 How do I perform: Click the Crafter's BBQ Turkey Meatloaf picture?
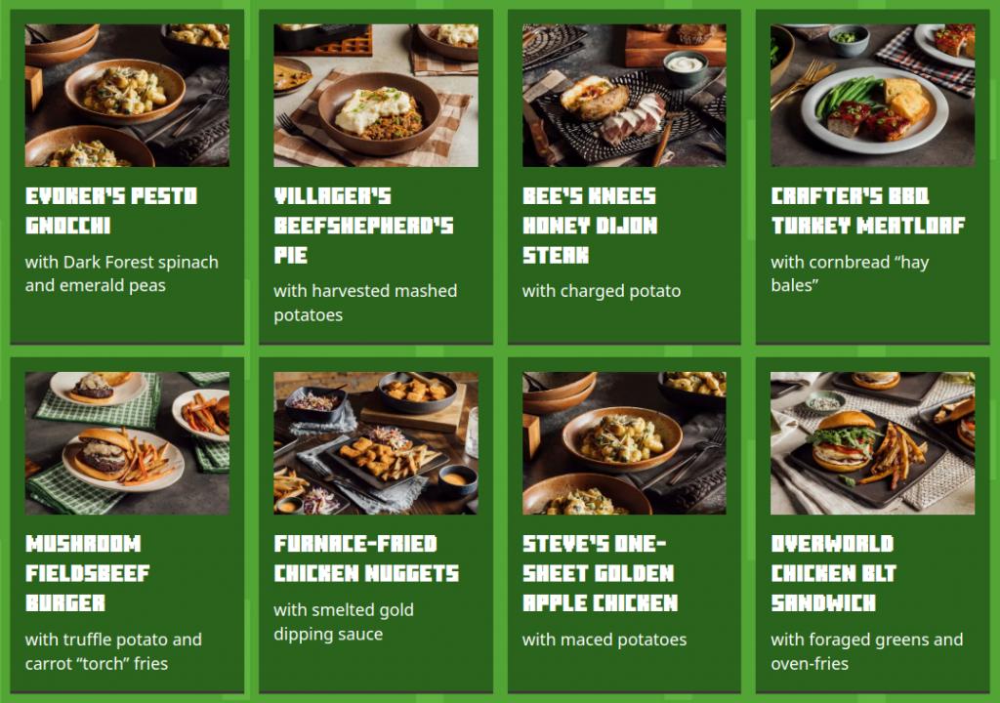(872, 96)
